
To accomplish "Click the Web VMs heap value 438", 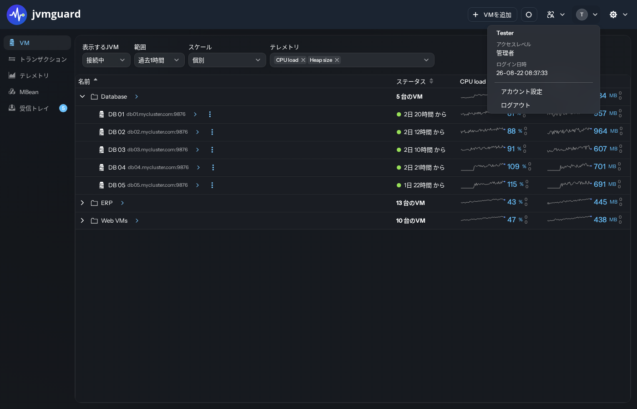I will 600,220.
